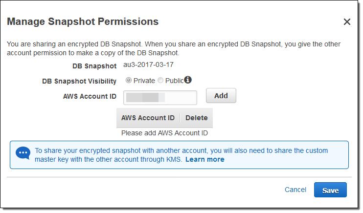The width and height of the screenshot is (363, 213).
Task: Click the snapshot name au3-2017-03-17
Action: point(147,65)
